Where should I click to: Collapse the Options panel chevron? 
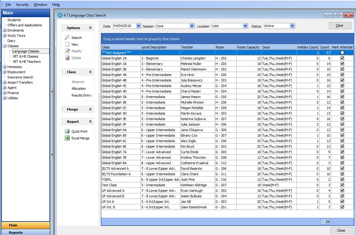pyautogui.click(x=90, y=28)
